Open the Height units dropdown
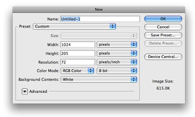The width and height of the screenshot is (195, 117). pos(117,53)
